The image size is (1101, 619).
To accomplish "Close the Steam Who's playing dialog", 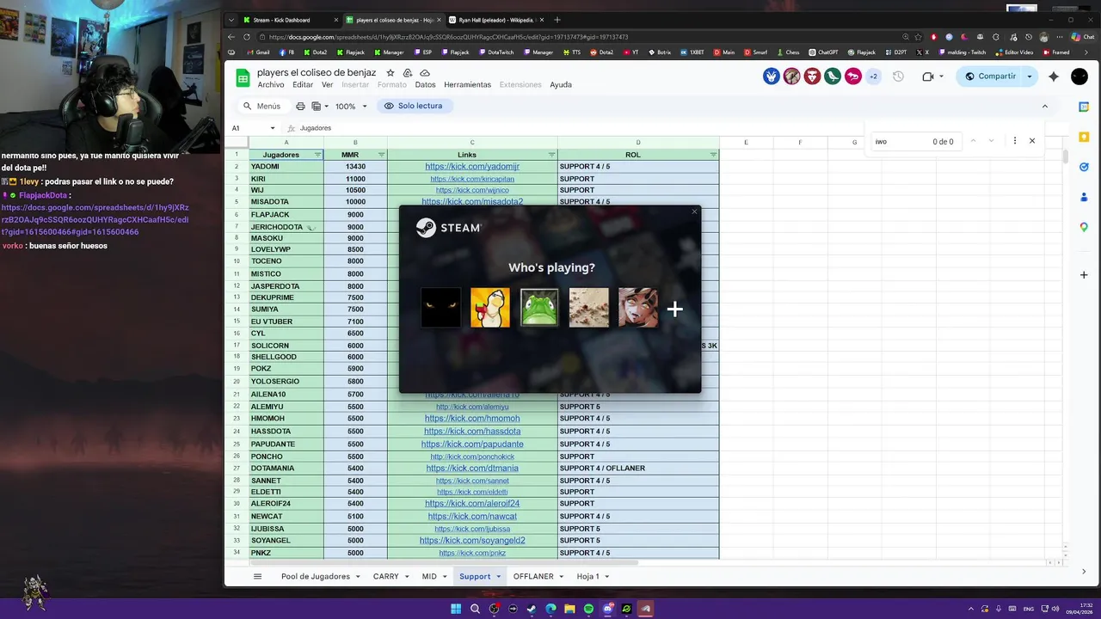I will [x=694, y=212].
